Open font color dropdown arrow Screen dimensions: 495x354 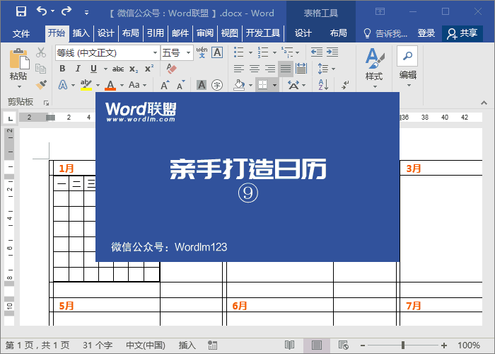122,85
